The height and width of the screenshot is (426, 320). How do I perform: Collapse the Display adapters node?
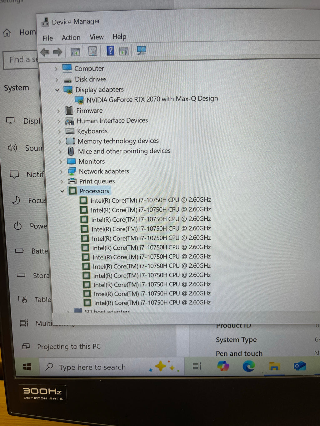click(57, 90)
